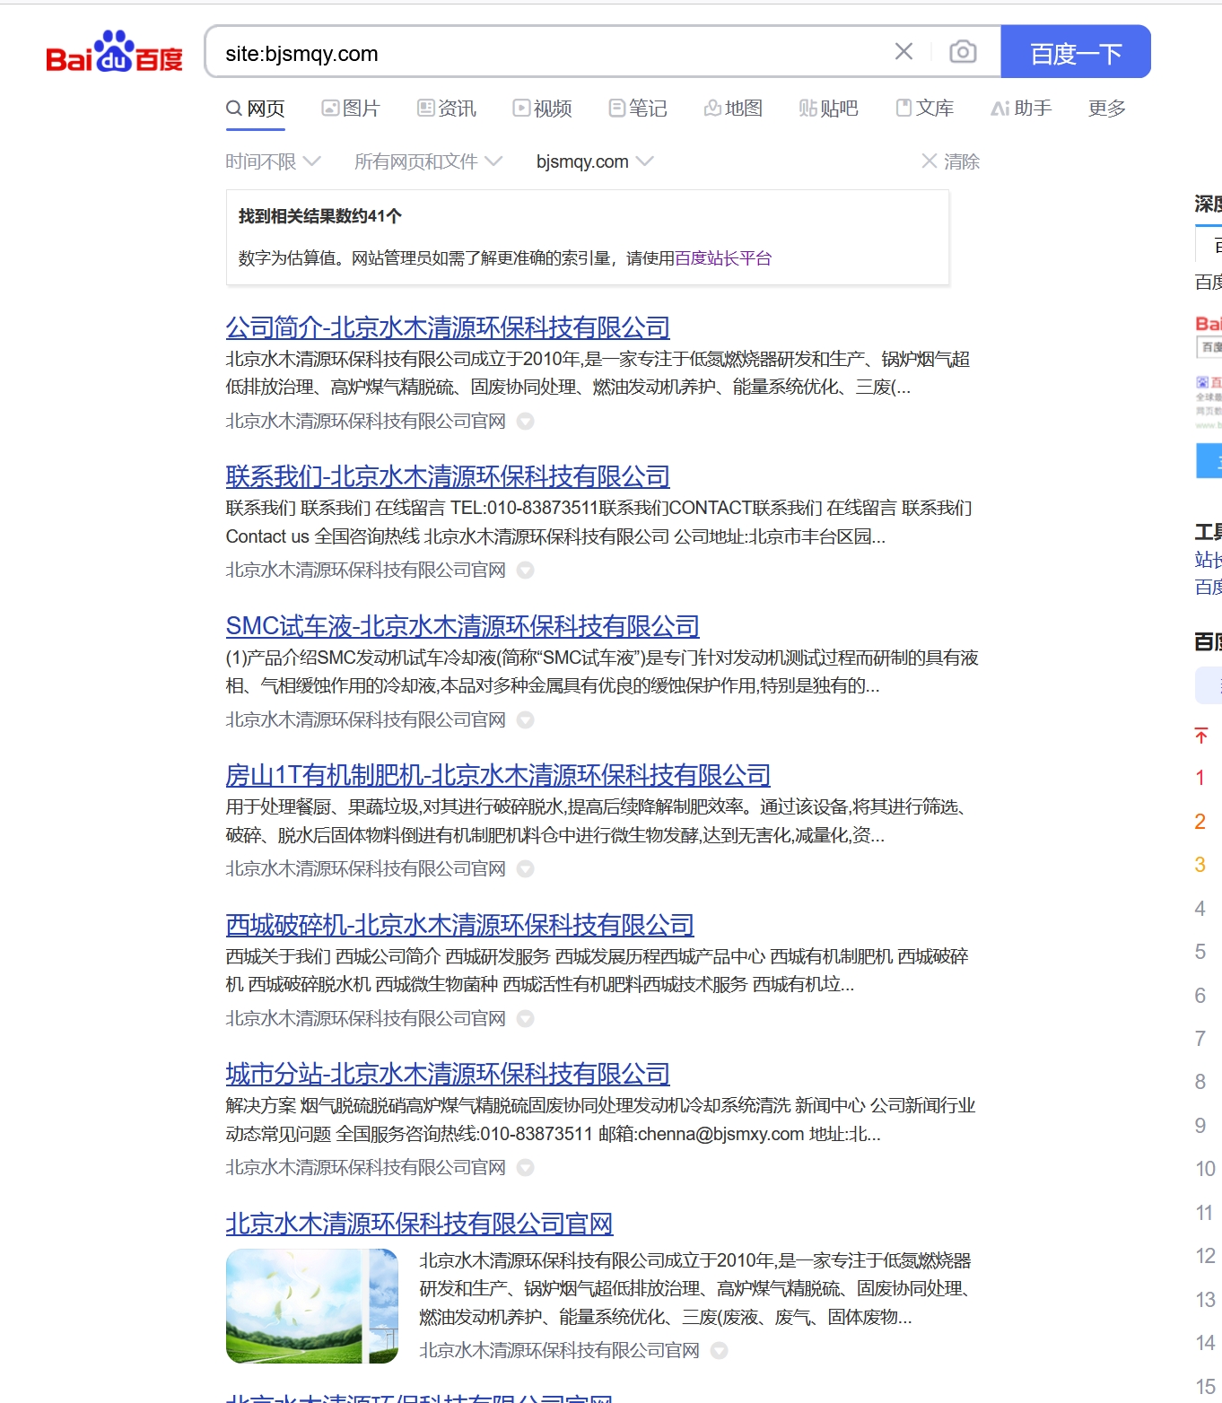Click the camera icon for image search
Viewport: 1222px width, 1403px height.
pos(962,52)
